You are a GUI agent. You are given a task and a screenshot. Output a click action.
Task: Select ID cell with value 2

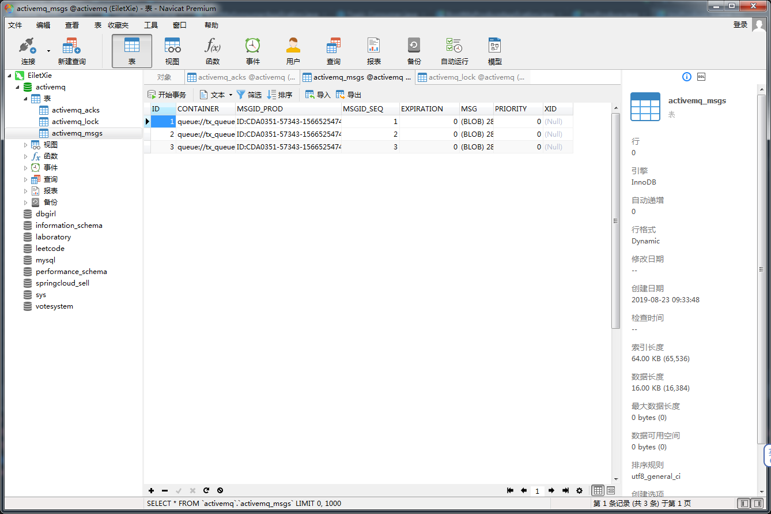point(163,134)
